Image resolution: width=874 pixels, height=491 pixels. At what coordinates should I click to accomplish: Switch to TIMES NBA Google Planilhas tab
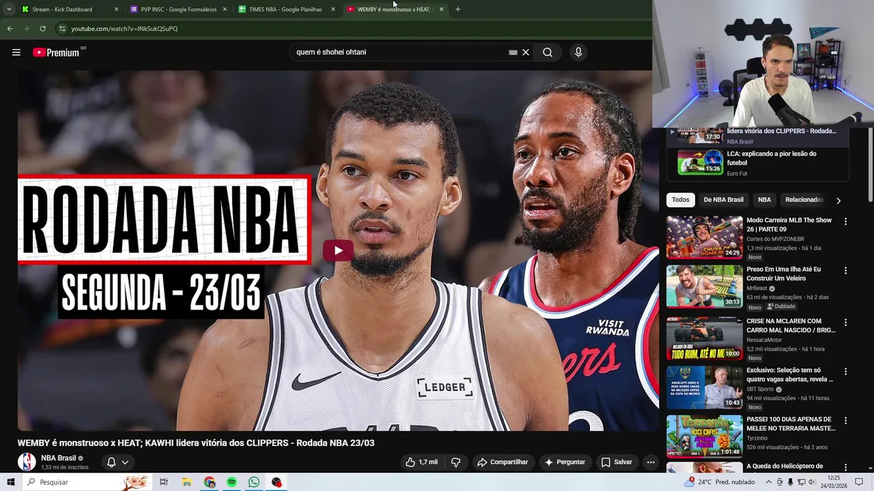(285, 10)
